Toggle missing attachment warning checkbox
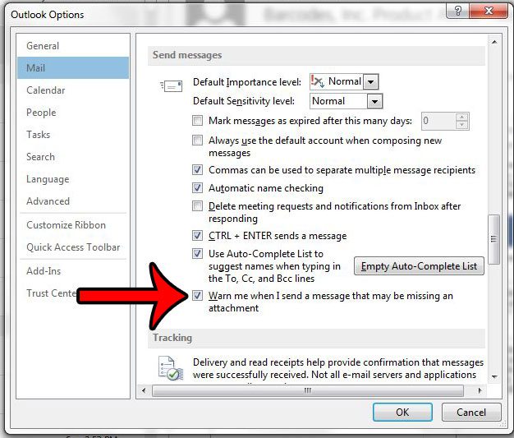514x438 pixels. 197,296
